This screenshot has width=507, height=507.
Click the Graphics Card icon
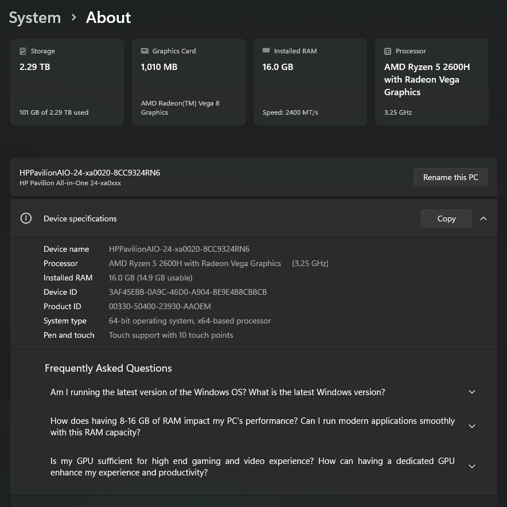145,51
